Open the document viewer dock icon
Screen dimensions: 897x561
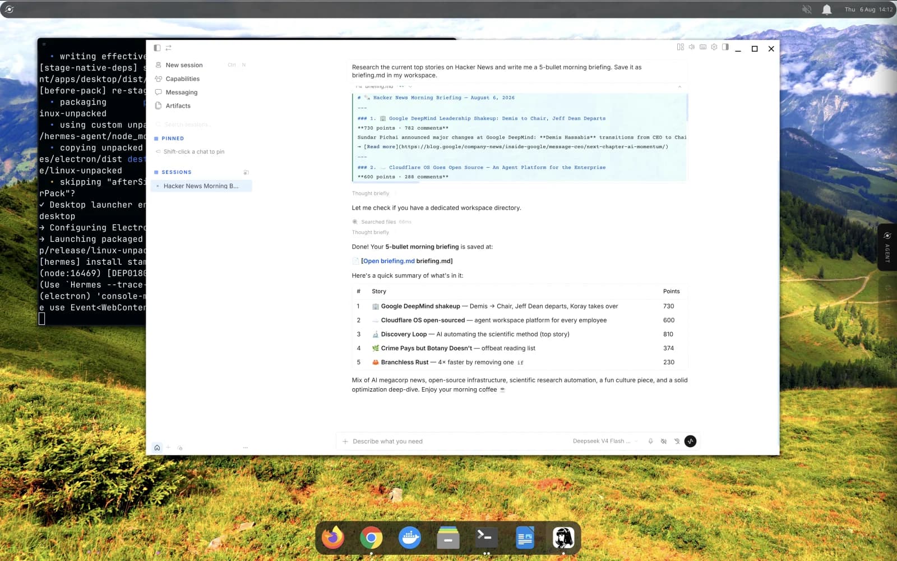click(525, 537)
